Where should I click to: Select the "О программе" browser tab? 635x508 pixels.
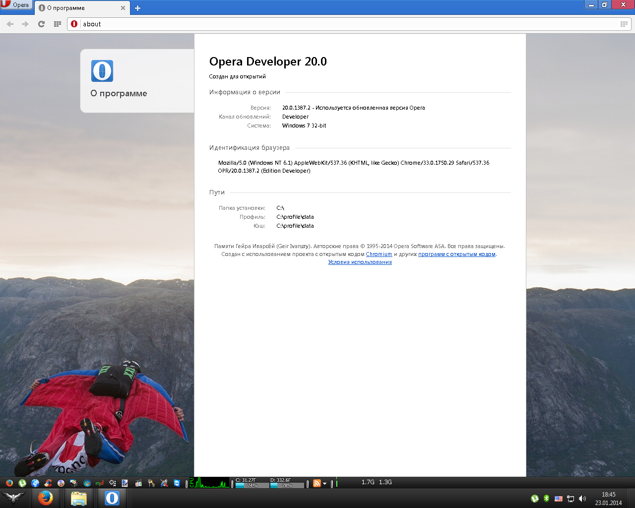pyautogui.click(x=79, y=8)
